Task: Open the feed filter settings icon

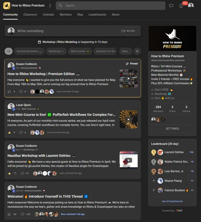Action: 137,51
